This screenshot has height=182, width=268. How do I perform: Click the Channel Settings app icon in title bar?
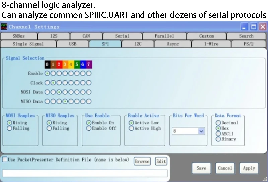4,27
